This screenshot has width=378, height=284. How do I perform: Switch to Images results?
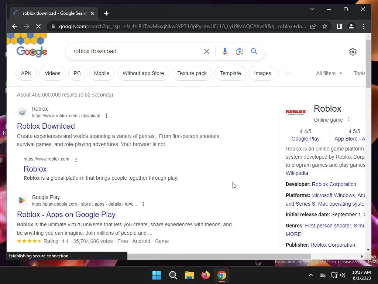coord(262,73)
